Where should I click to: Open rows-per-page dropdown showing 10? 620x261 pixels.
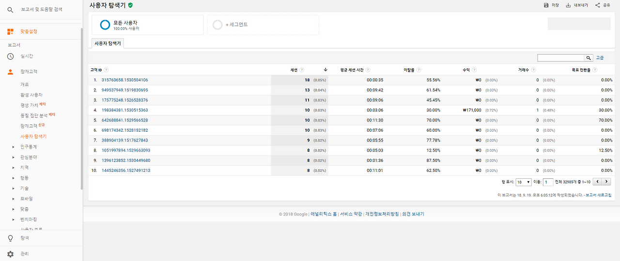(x=523, y=182)
